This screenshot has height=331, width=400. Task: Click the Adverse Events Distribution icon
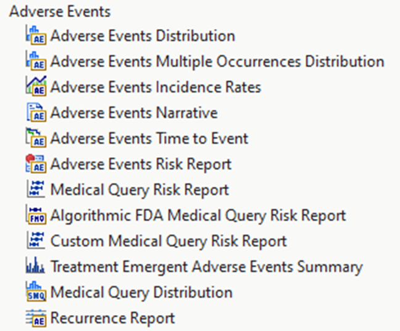(36, 36)
